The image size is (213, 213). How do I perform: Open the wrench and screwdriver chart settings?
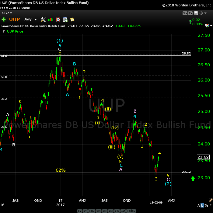[43, 19]
